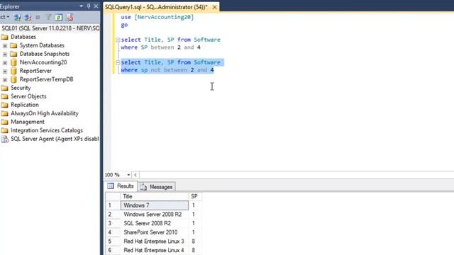454x255 pixels.
Task: Click the Refresh icon in Object Explorer
Action: click(58, 18)
